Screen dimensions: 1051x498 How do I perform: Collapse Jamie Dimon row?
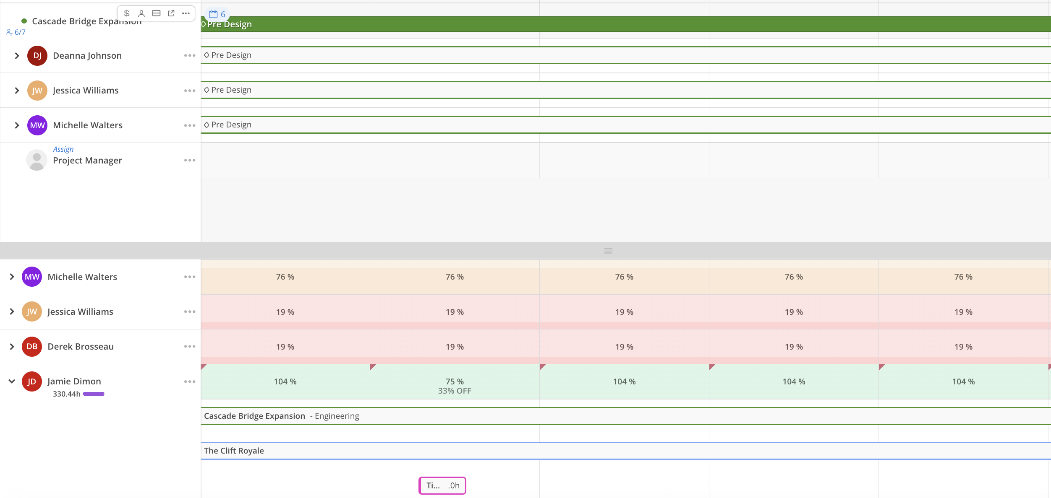click(12, 381)
